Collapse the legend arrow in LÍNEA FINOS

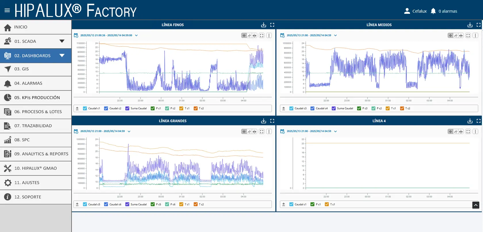[x=77, y=108]
